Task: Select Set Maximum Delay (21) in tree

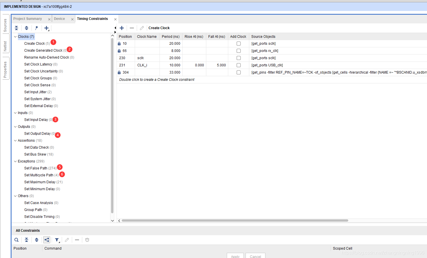Action: tap(43, 182)
